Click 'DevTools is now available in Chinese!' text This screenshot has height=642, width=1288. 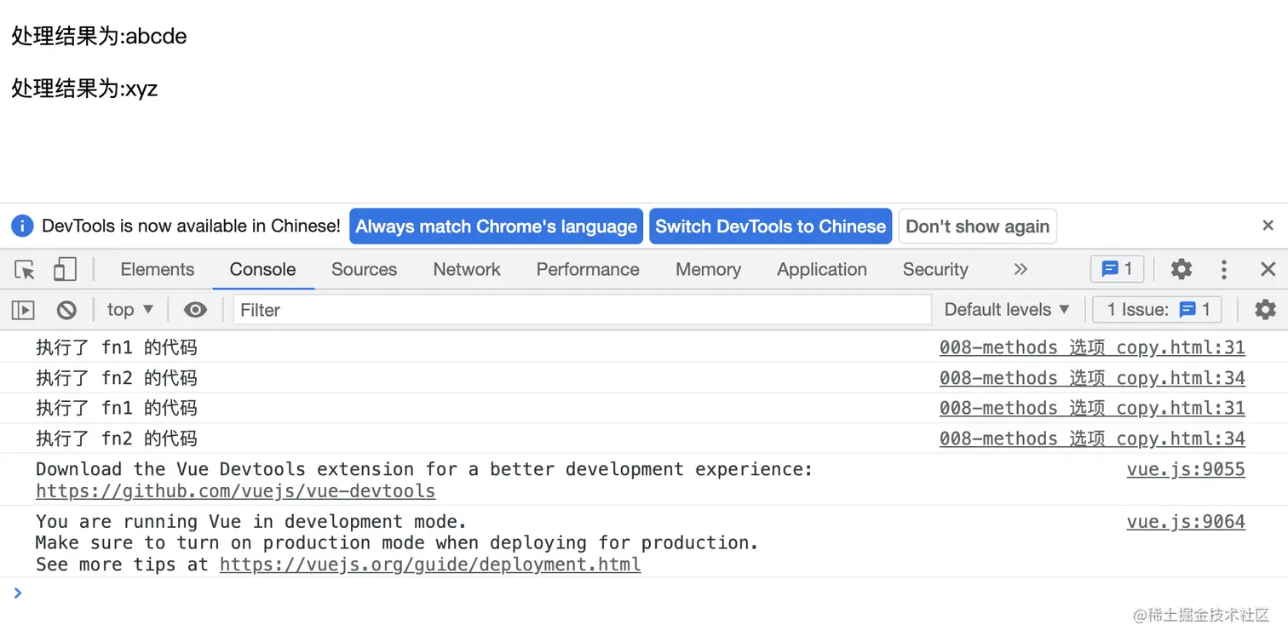click(x=191, y=226)
